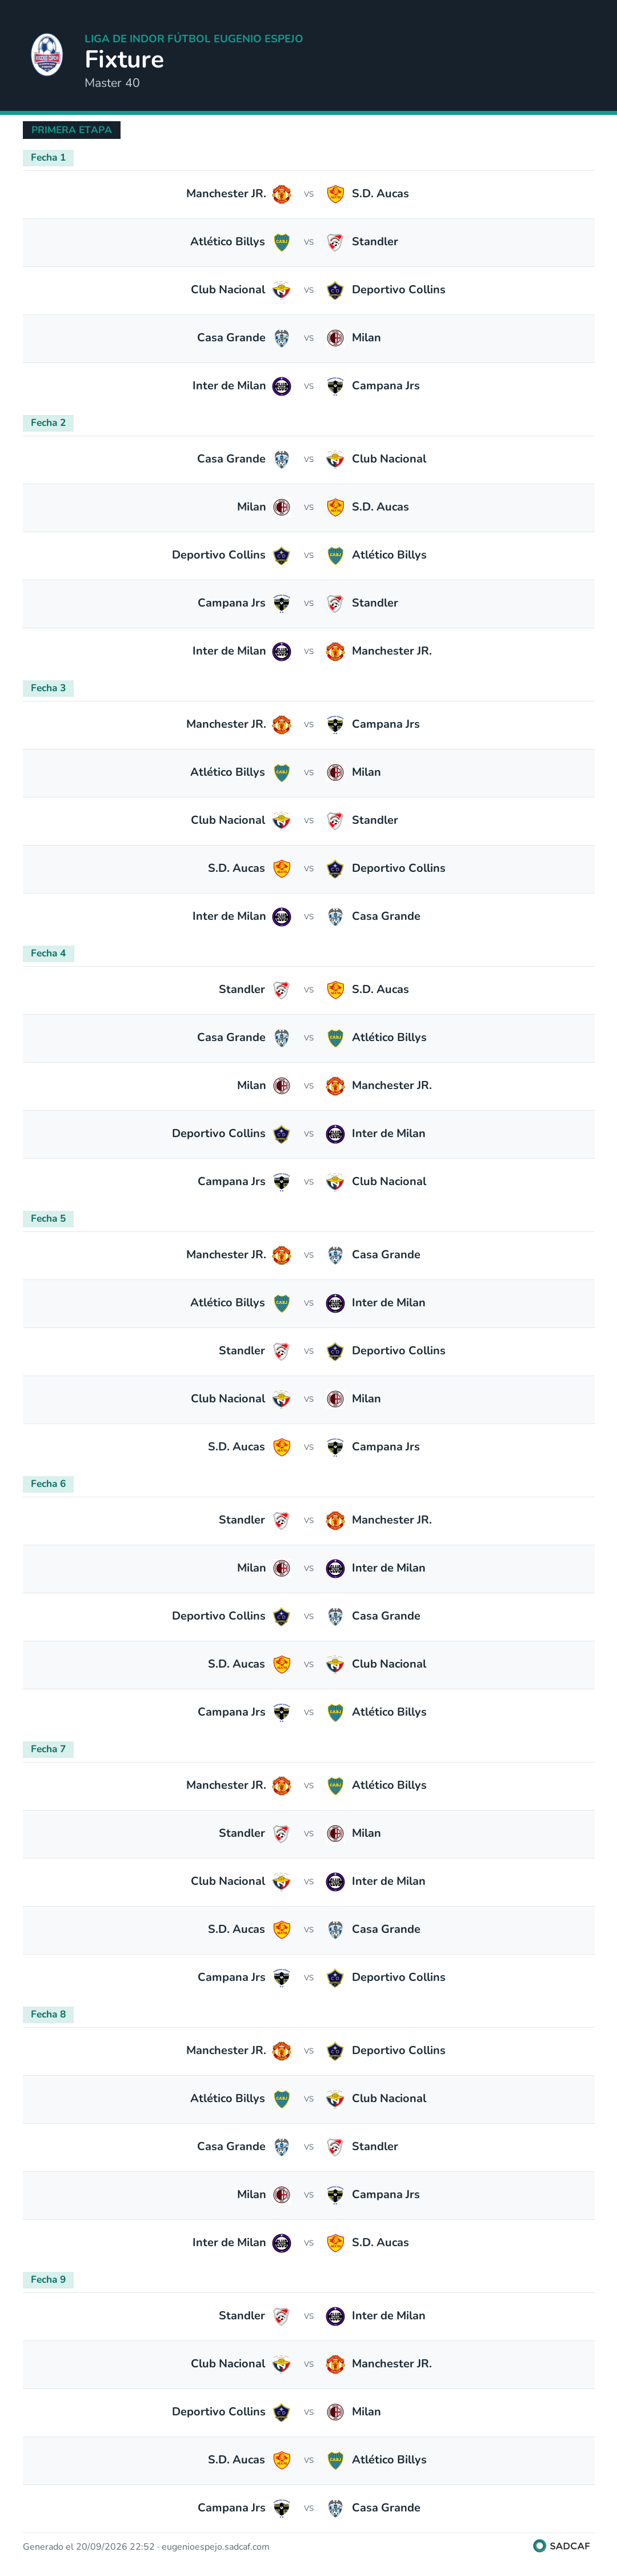Click Casa Grande crest in Fecha 5
Viewport: 617px width, 2576px height.
click(x=335, y=1254)
